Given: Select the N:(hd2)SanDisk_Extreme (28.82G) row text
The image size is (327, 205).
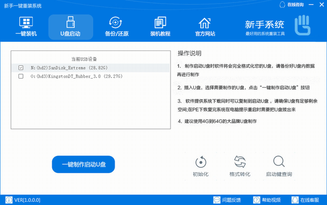Looking at the screenshot, I should coord(69,68).
